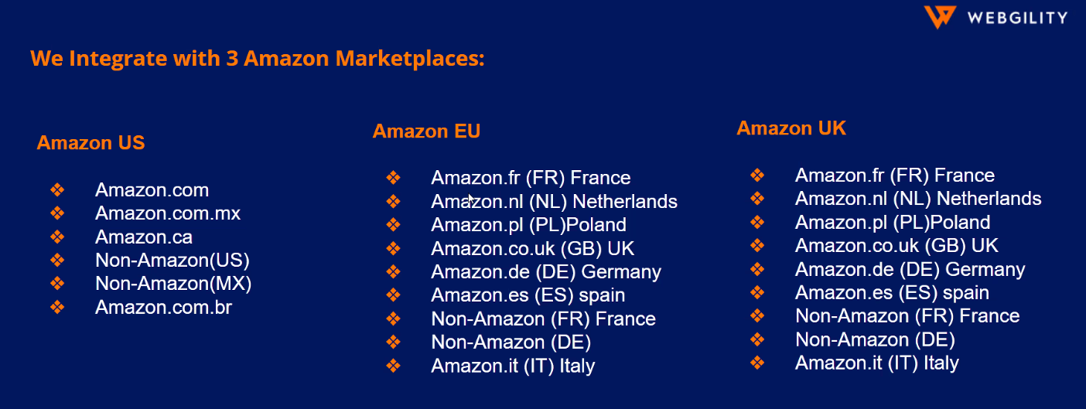Click Amazon.de Germany under Amazon UK
The height and width of the screenshot is (409, 1086).
point(910,270)
